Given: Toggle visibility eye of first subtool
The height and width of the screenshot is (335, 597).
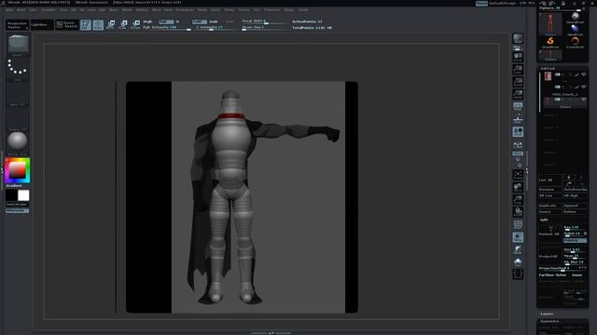Looking at the screenshot, I should [x=584, y=74].
